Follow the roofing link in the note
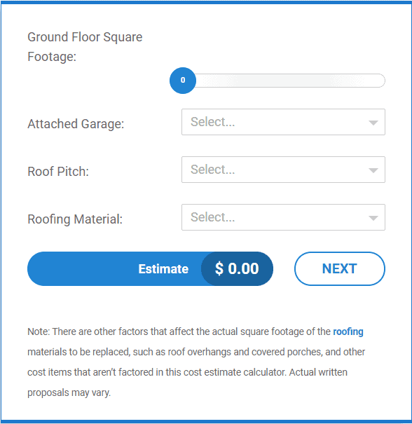This screenshot has height=424, width=412. point(348,331)
